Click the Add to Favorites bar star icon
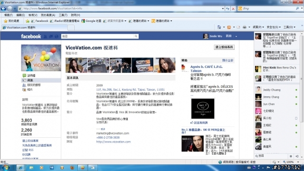 [28, 21]
